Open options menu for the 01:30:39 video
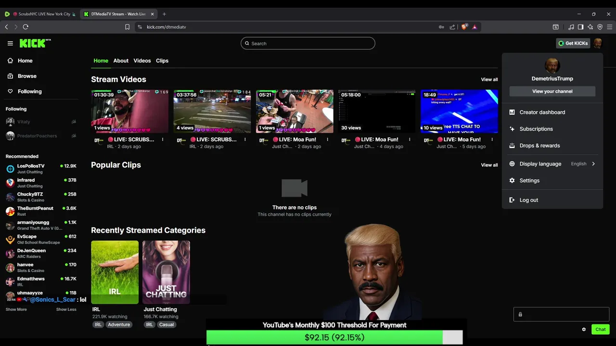The width and height of the screenshot is (616, 346). coord(163,139)
